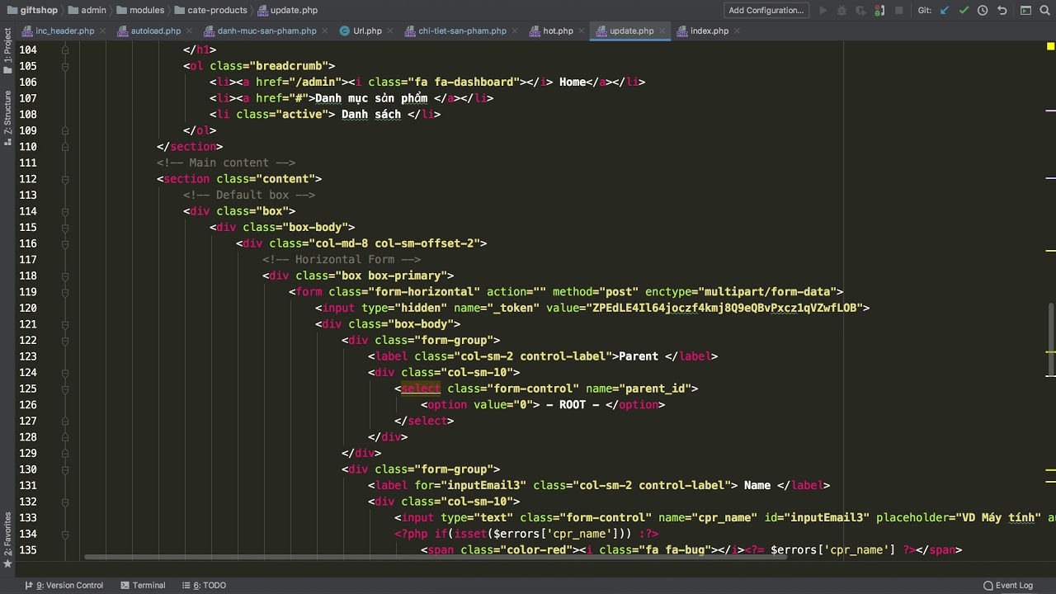Close the danh-muc-san-pham.php tab
Screen dimensions: 1056x594
point(324,31)
